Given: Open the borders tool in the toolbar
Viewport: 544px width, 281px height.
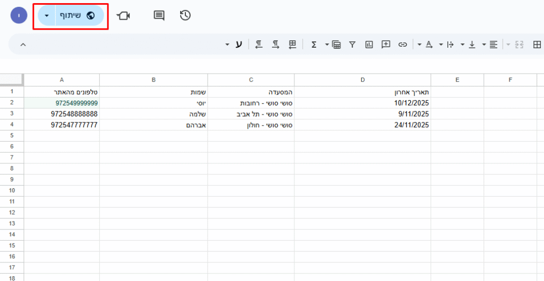Looking at the screenshot, I should [537, 45].
